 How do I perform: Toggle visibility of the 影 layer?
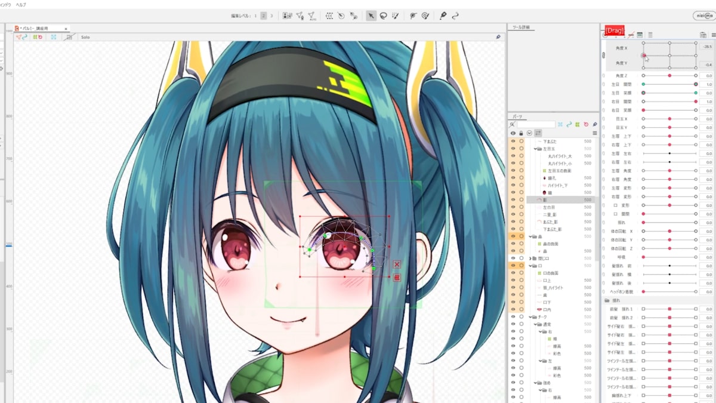click(513, 200)
